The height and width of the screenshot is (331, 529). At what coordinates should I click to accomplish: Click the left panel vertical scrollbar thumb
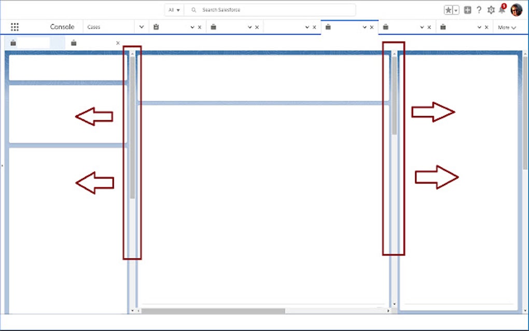pos(132,128)
